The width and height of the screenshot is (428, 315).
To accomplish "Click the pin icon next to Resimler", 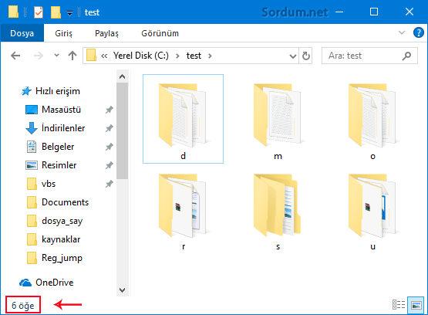I will [x=110, y=165].
